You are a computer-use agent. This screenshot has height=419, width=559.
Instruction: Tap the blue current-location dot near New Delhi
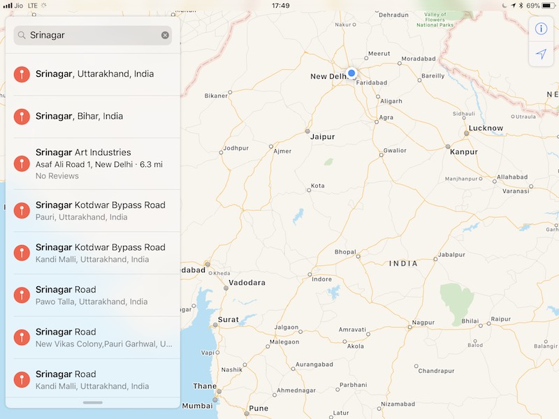coord(351,71)
